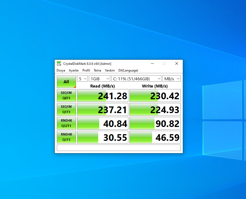Screen dimensions: 246x199
Task: Start all benchmarks with the All button
Action: click(x=66, y=82)
